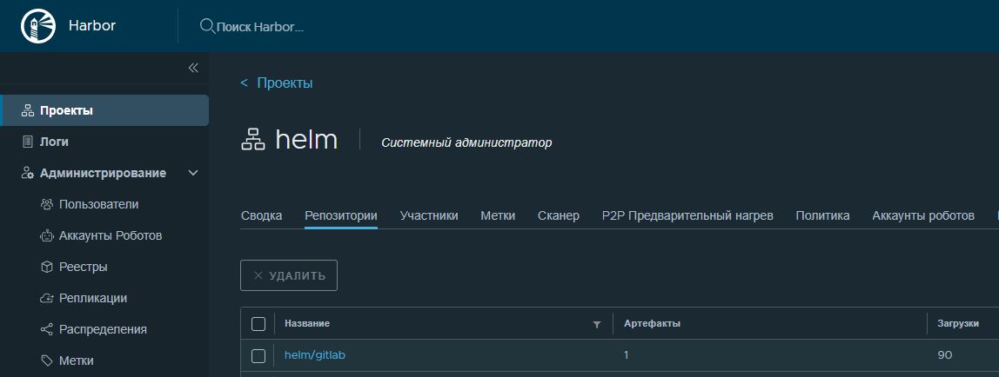Click the Robot Accounts sidebar icon
The width and height of the screenshot is (999, 377).
click(47, 235)
